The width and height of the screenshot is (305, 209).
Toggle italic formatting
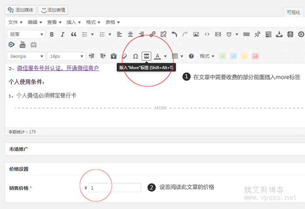coord(63,34)
